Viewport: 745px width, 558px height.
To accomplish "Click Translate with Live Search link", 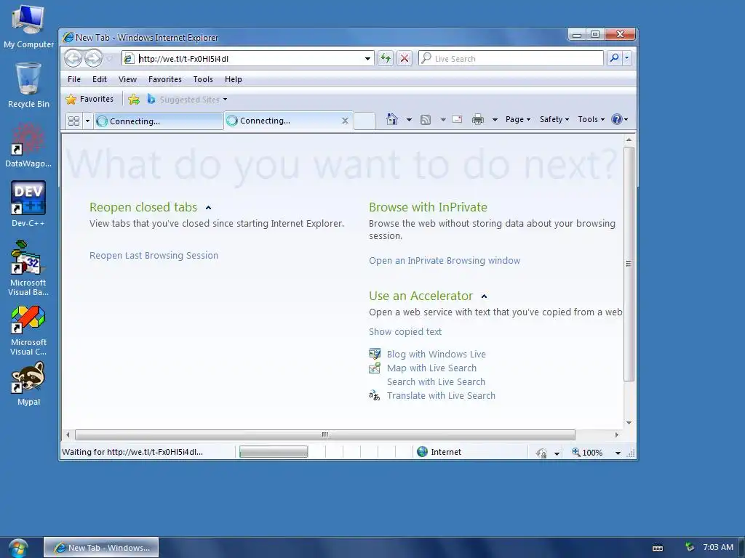I will pos(441,395).
